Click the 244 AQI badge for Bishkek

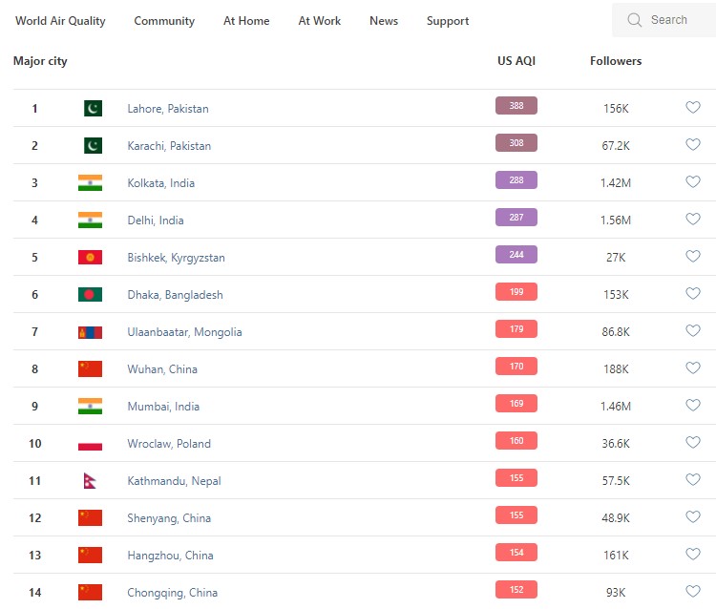tap(516, 255)
